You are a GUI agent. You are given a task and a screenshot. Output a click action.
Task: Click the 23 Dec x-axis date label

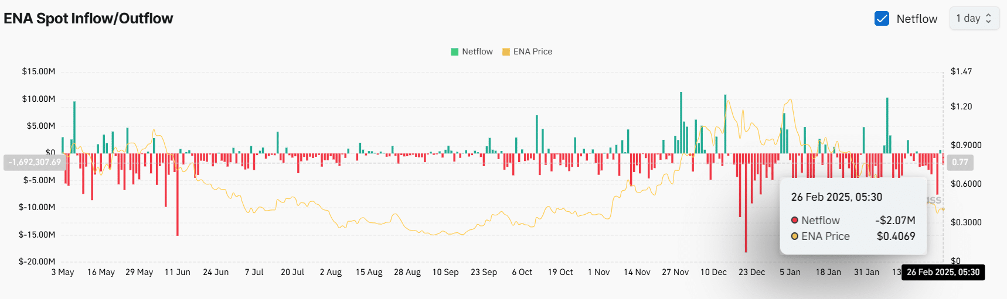(751, 272)
